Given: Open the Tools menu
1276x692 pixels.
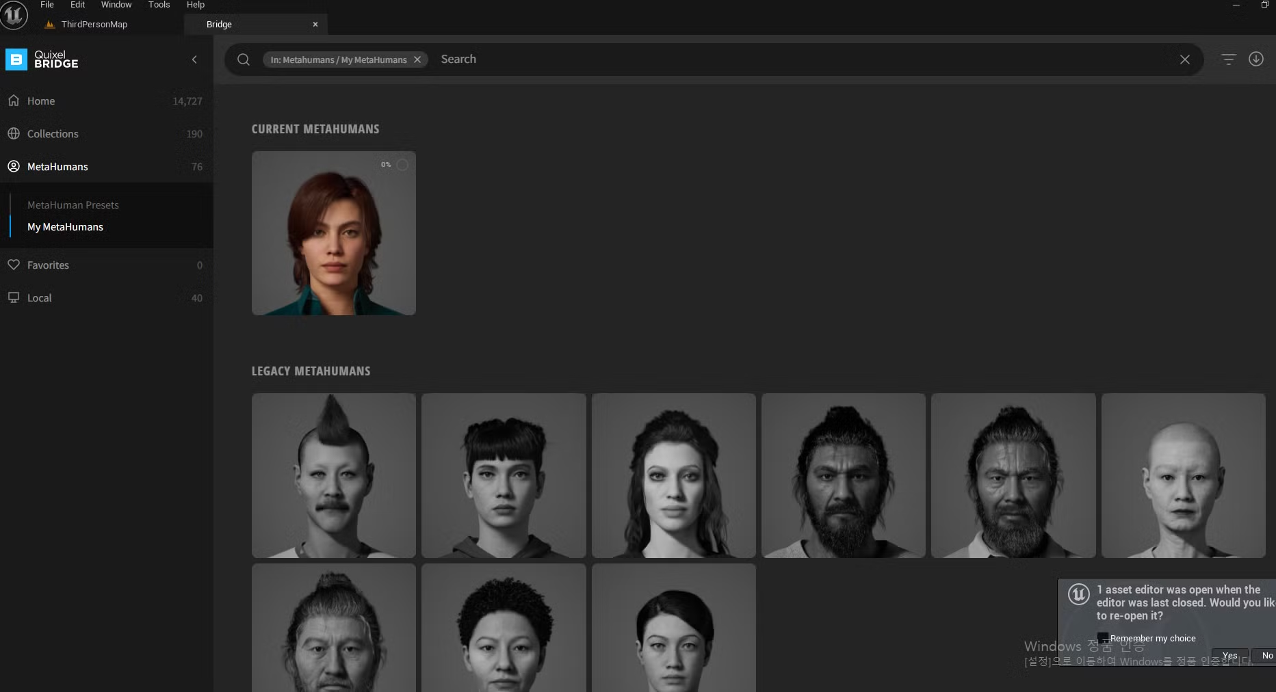Looking at the screenshot, I should pos(159,5).
